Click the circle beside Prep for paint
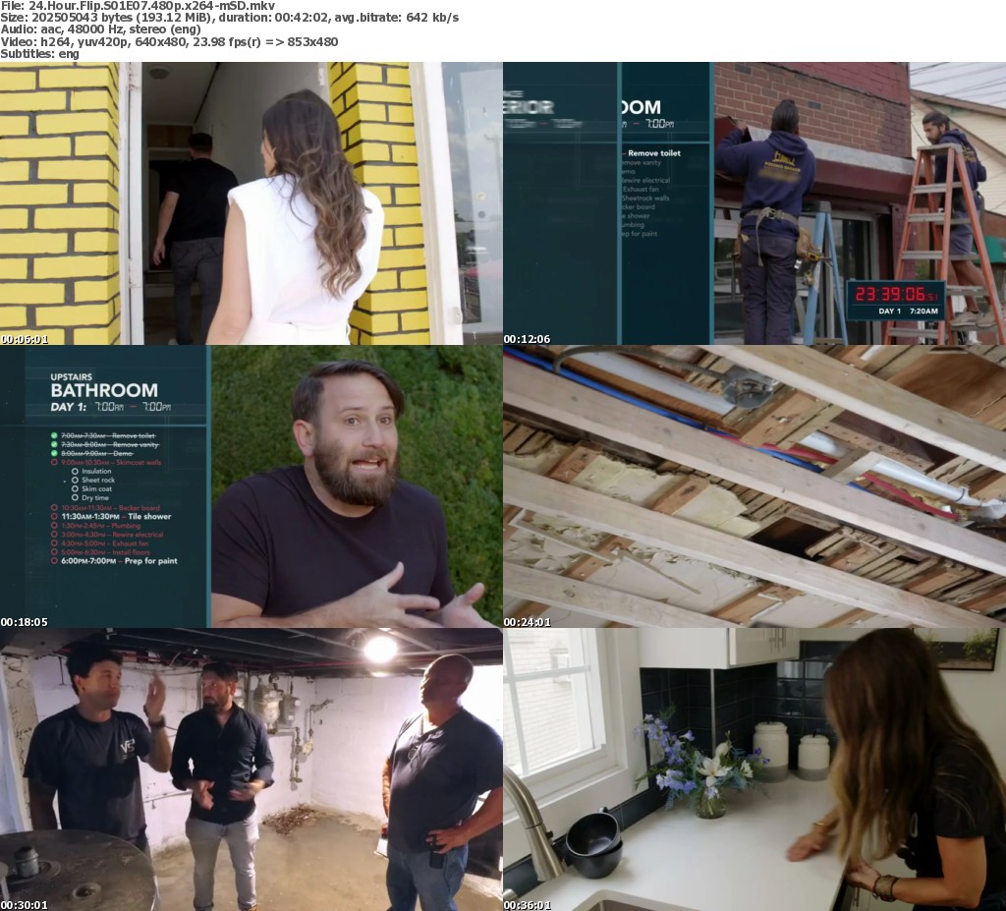 (x=54, y=561)
